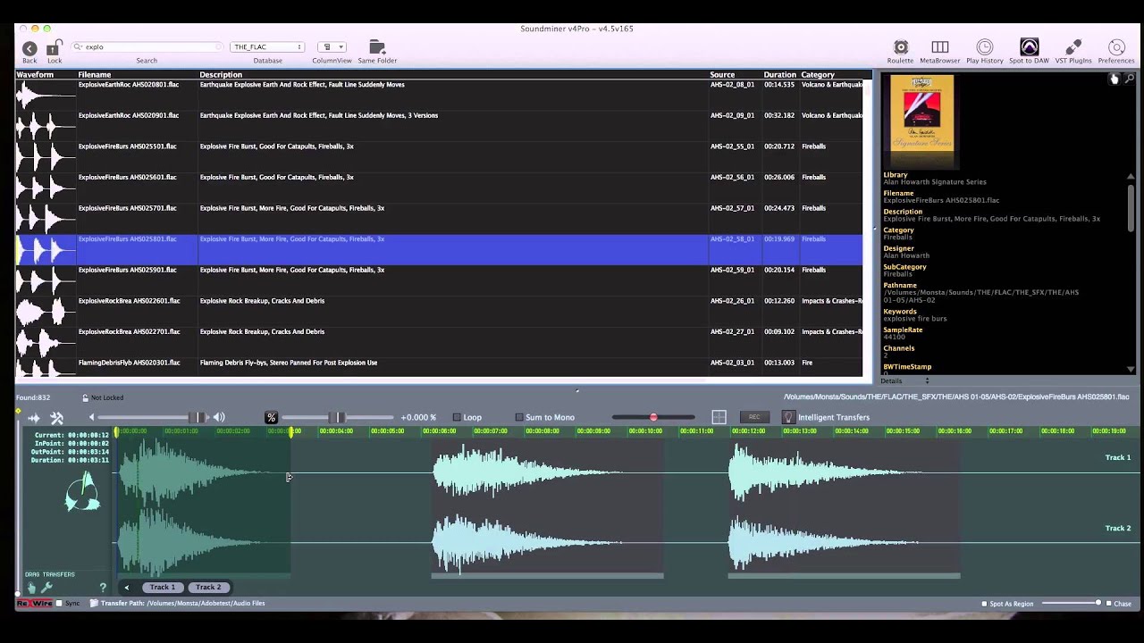This screenshot has width=1144, height=643.
Task: Click the wrench icon under Drag Transfers
Action: click(x=46, y=588)
